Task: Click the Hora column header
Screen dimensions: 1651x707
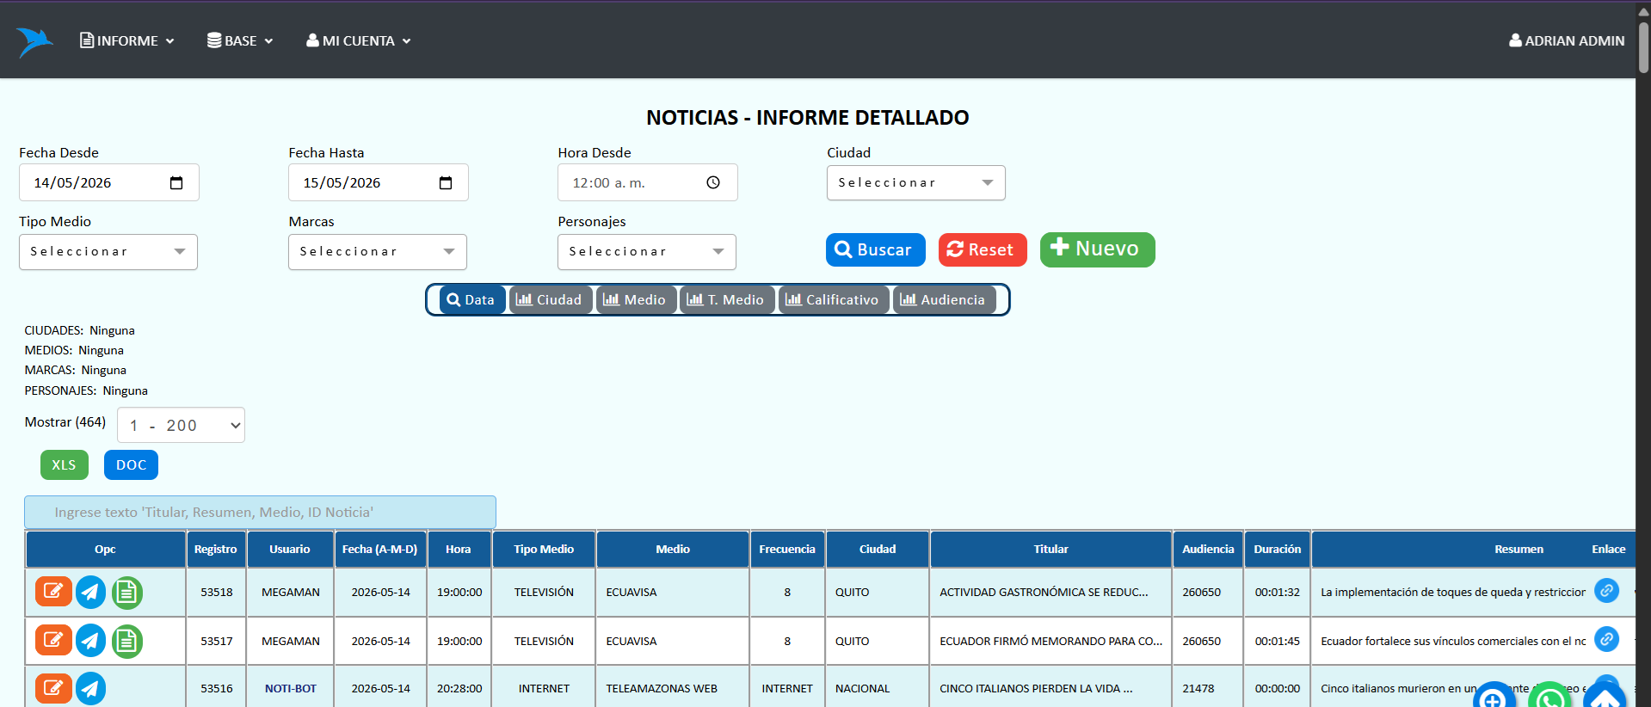Action: [x=459, y=549]
